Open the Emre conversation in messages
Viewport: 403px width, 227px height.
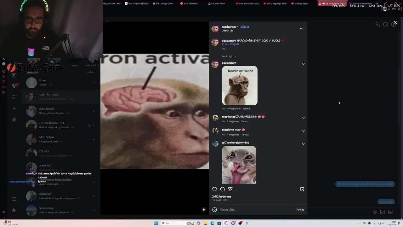pos(61,83)
